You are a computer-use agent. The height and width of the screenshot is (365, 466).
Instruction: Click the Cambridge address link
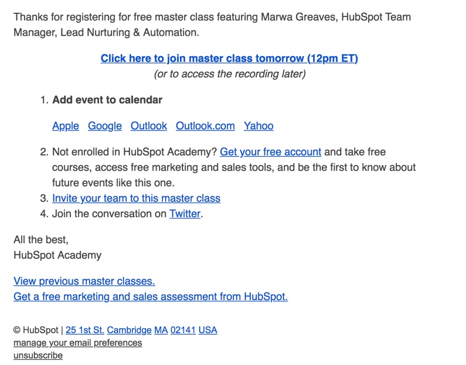coord(130,330)
